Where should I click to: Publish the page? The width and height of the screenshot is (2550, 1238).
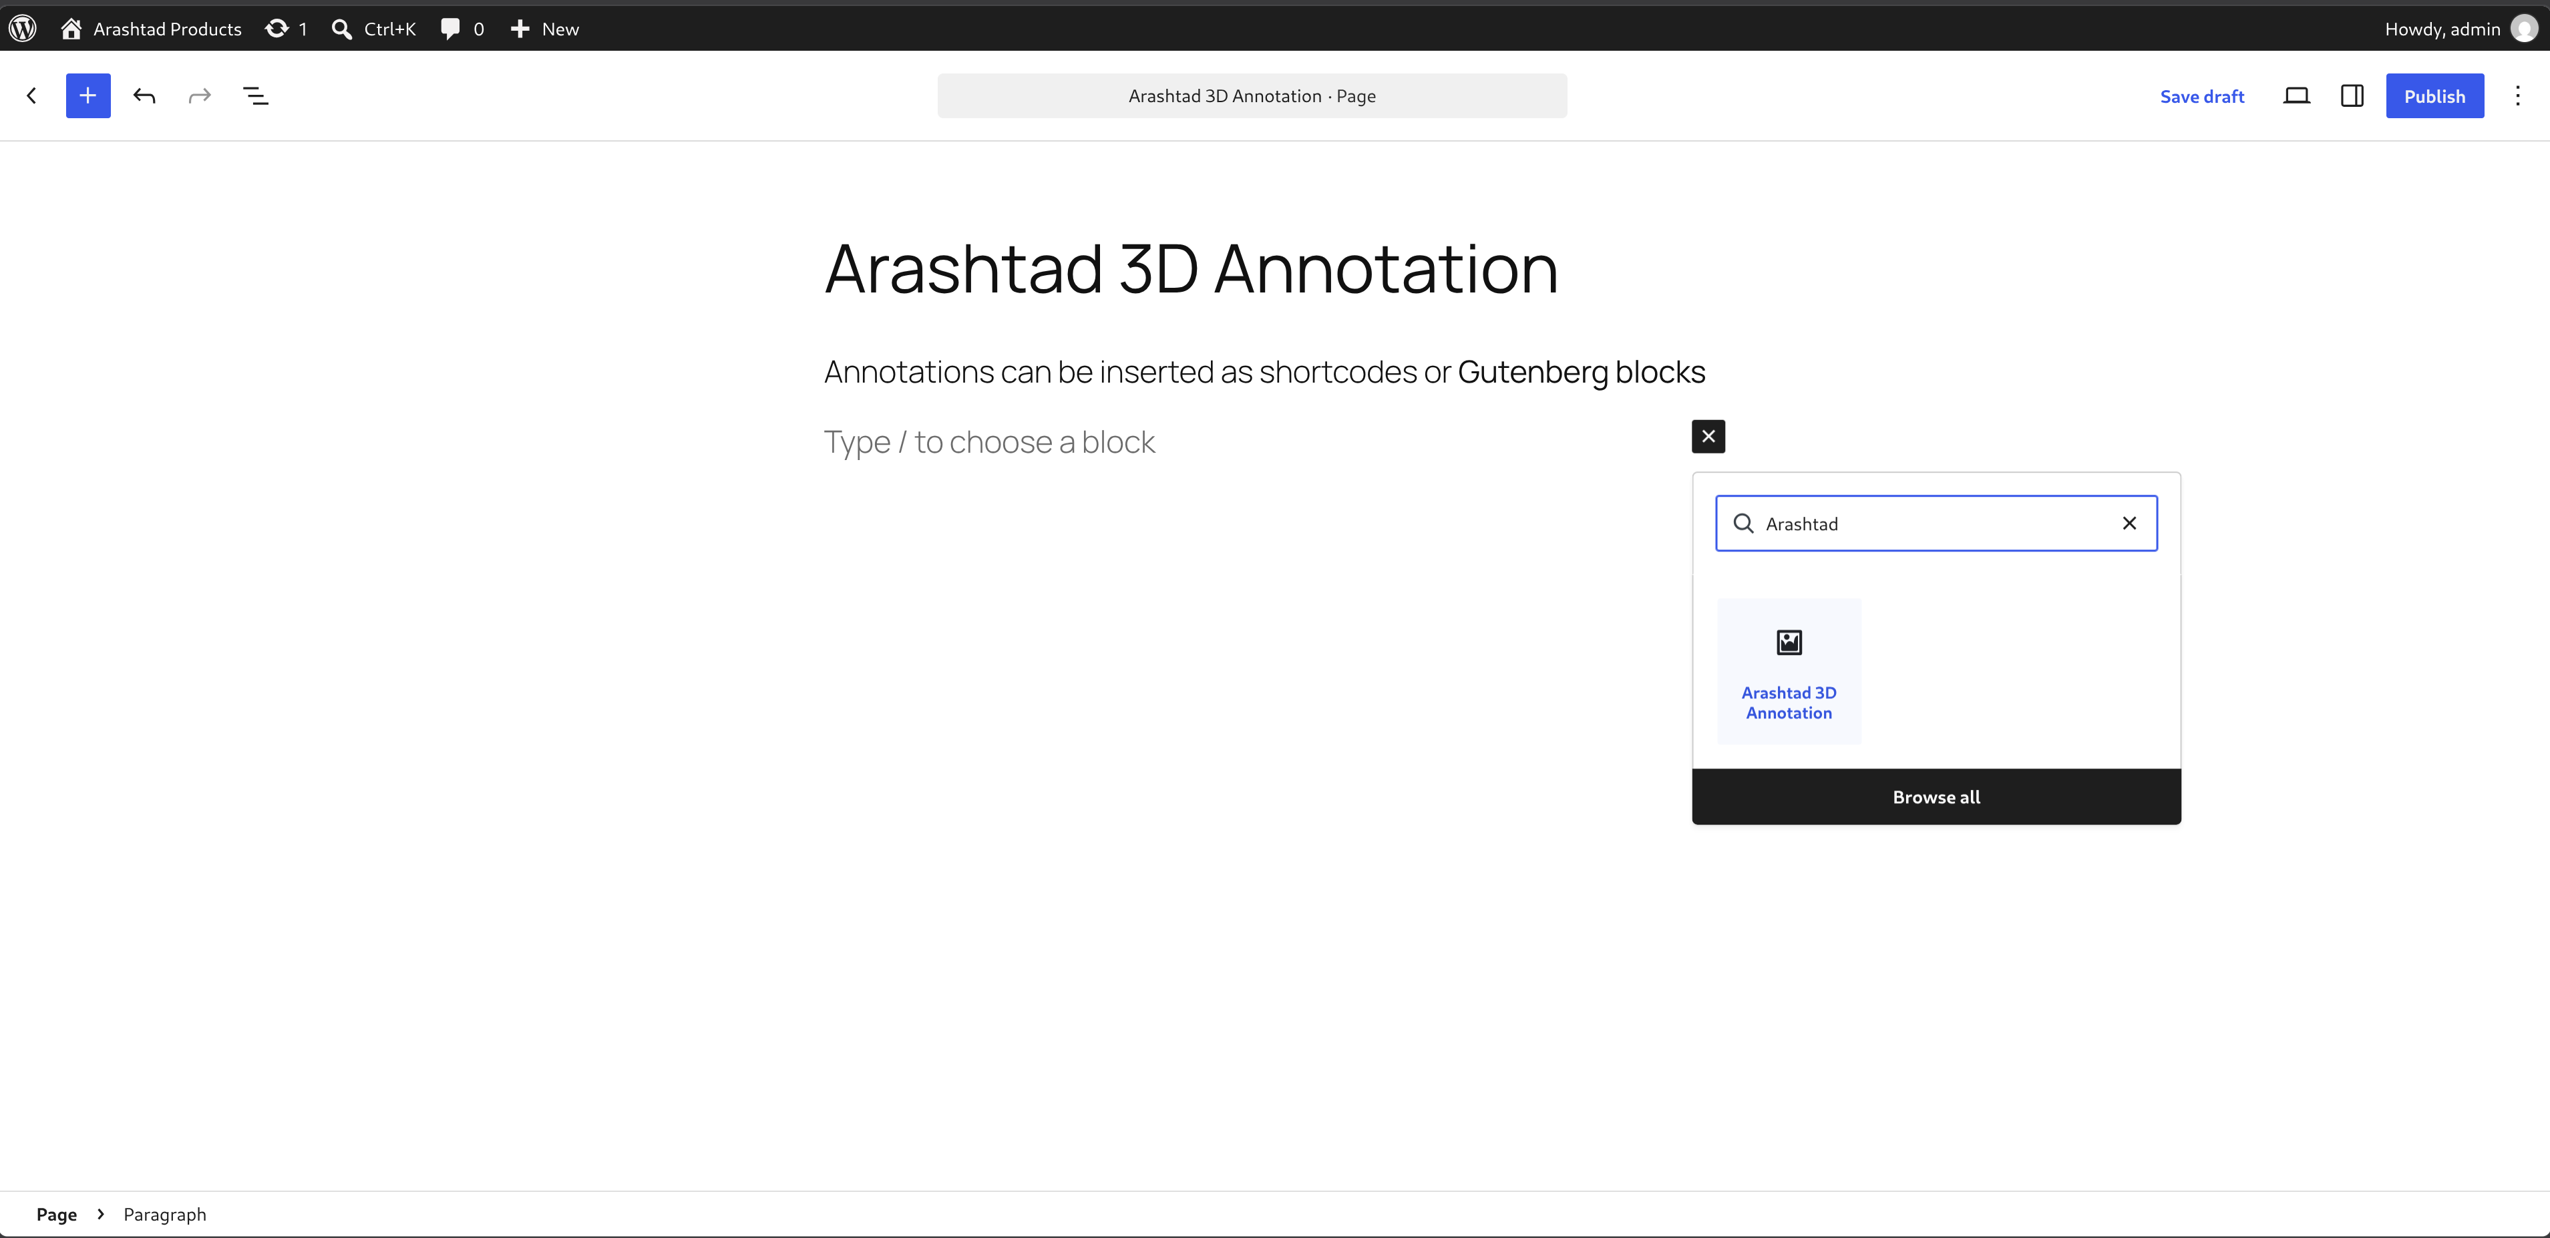point(2434,96)
